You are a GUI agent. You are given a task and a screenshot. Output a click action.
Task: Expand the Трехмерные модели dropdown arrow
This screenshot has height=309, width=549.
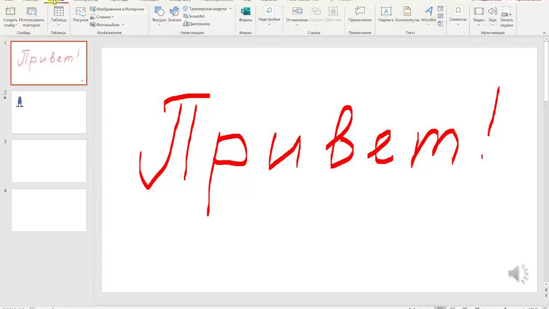(x=230, y=9)
